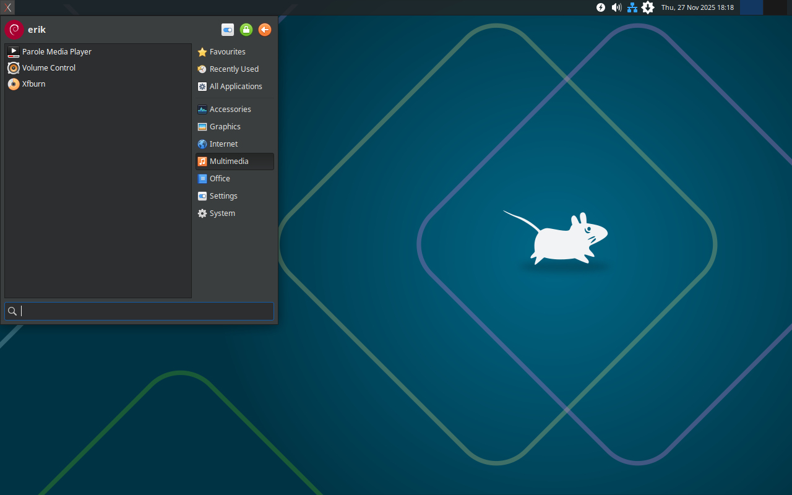Screen dimensions: 792x495
Task: Switch to the Settings category
Action: coord(223,196)
